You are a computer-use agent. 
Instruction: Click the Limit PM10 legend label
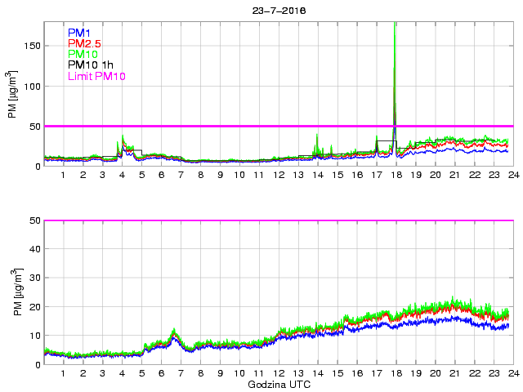pyautogui.click(x=96, y=76)
